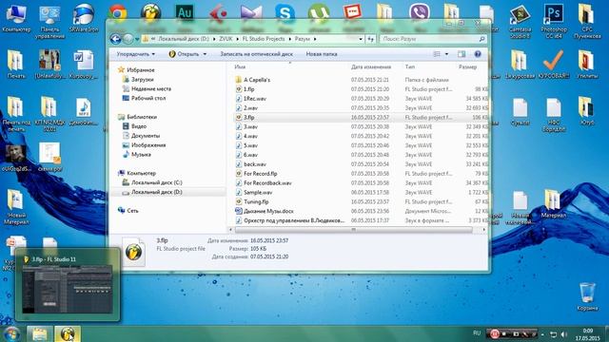Launch Viber from the desktop
This screenshot has height=342, width=609.
419,13
